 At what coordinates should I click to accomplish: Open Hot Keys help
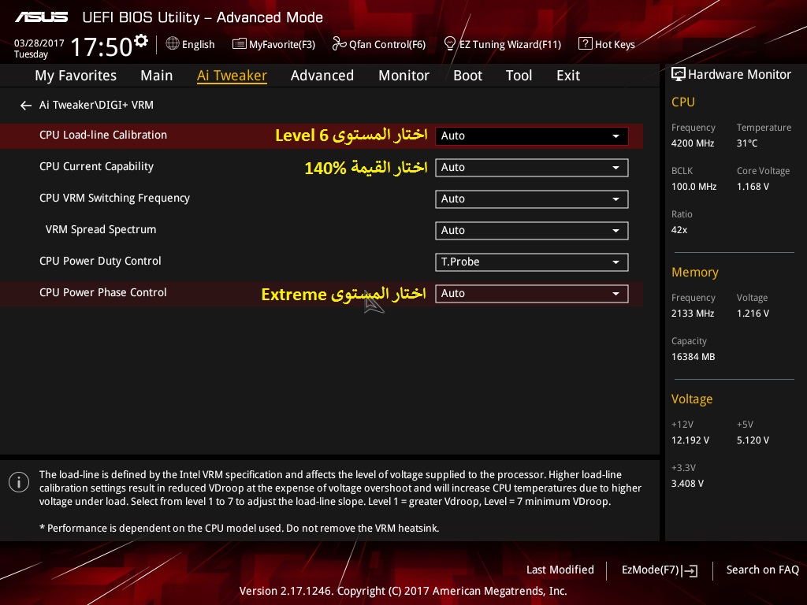[607, 44]
